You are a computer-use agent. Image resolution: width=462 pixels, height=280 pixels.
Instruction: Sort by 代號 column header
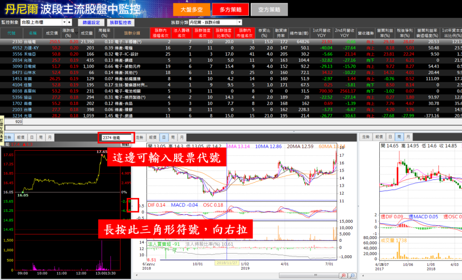[11, 33]
